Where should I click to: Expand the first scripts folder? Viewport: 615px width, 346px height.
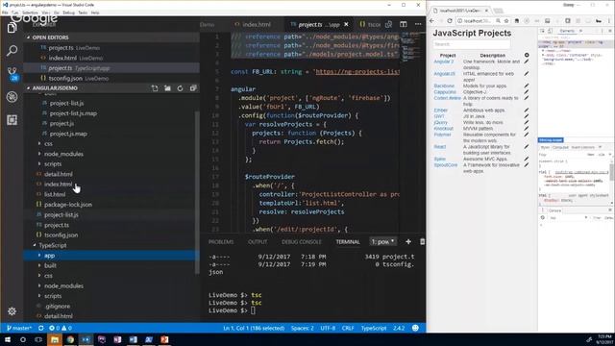tap(53, 164)
